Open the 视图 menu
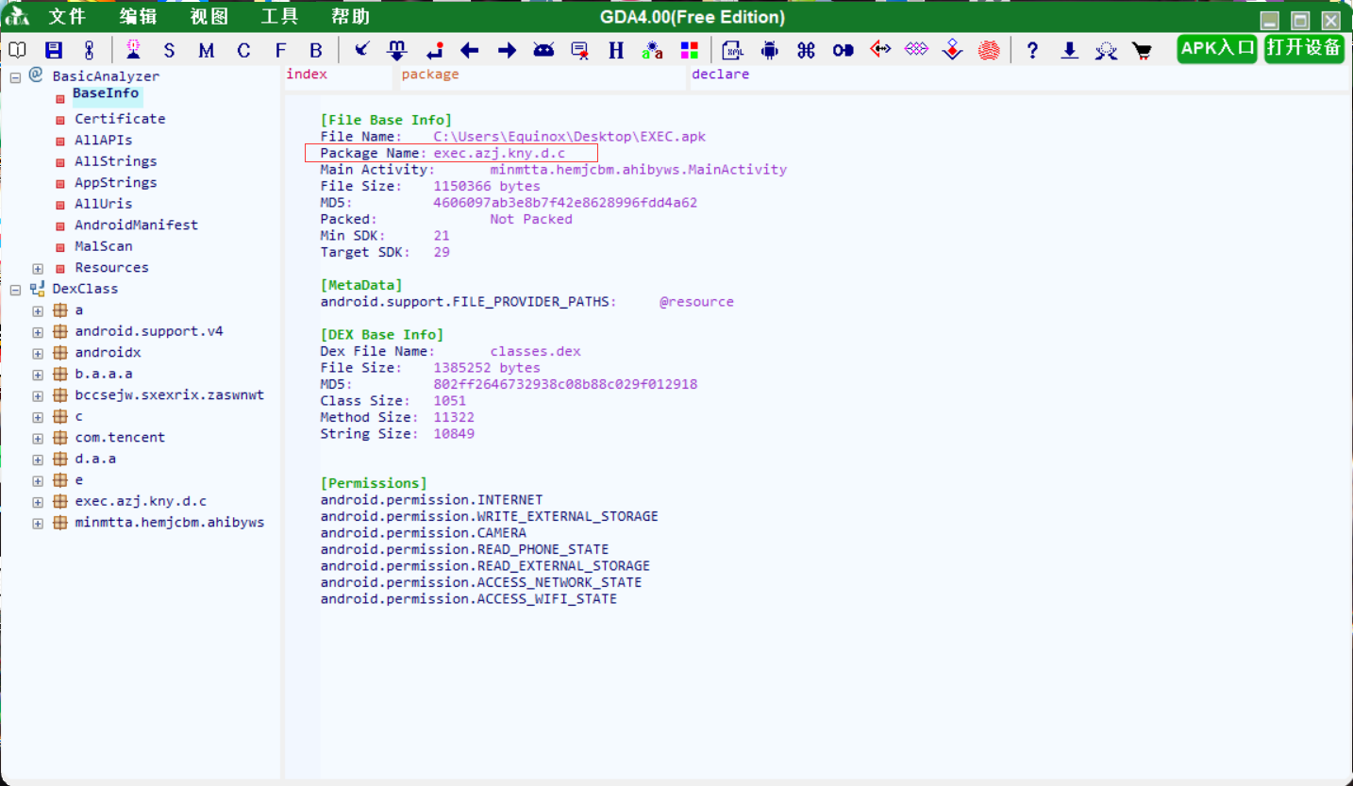Screen dimensions: 1353x786 click(209, 17)
